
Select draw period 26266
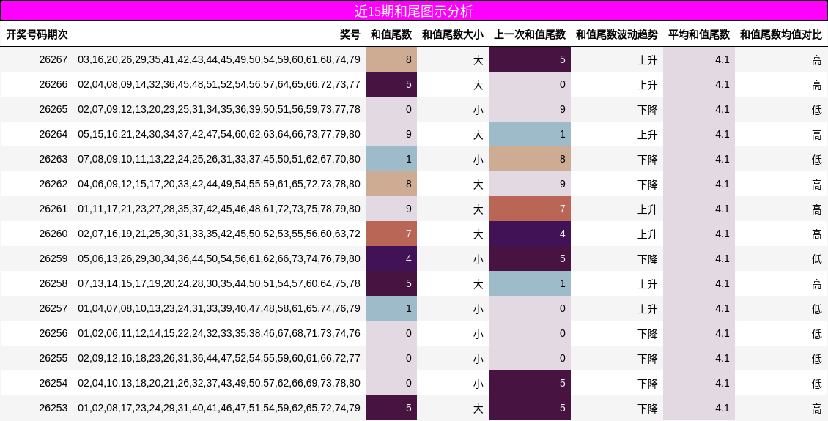(x=53, y=84)
